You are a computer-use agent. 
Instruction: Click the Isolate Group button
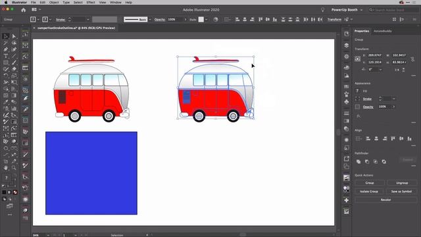coord(369,192)
